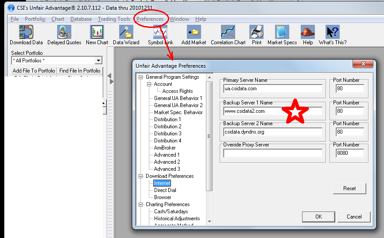
Task: Click Add File To Portfolio button
Action: point(34,71)
